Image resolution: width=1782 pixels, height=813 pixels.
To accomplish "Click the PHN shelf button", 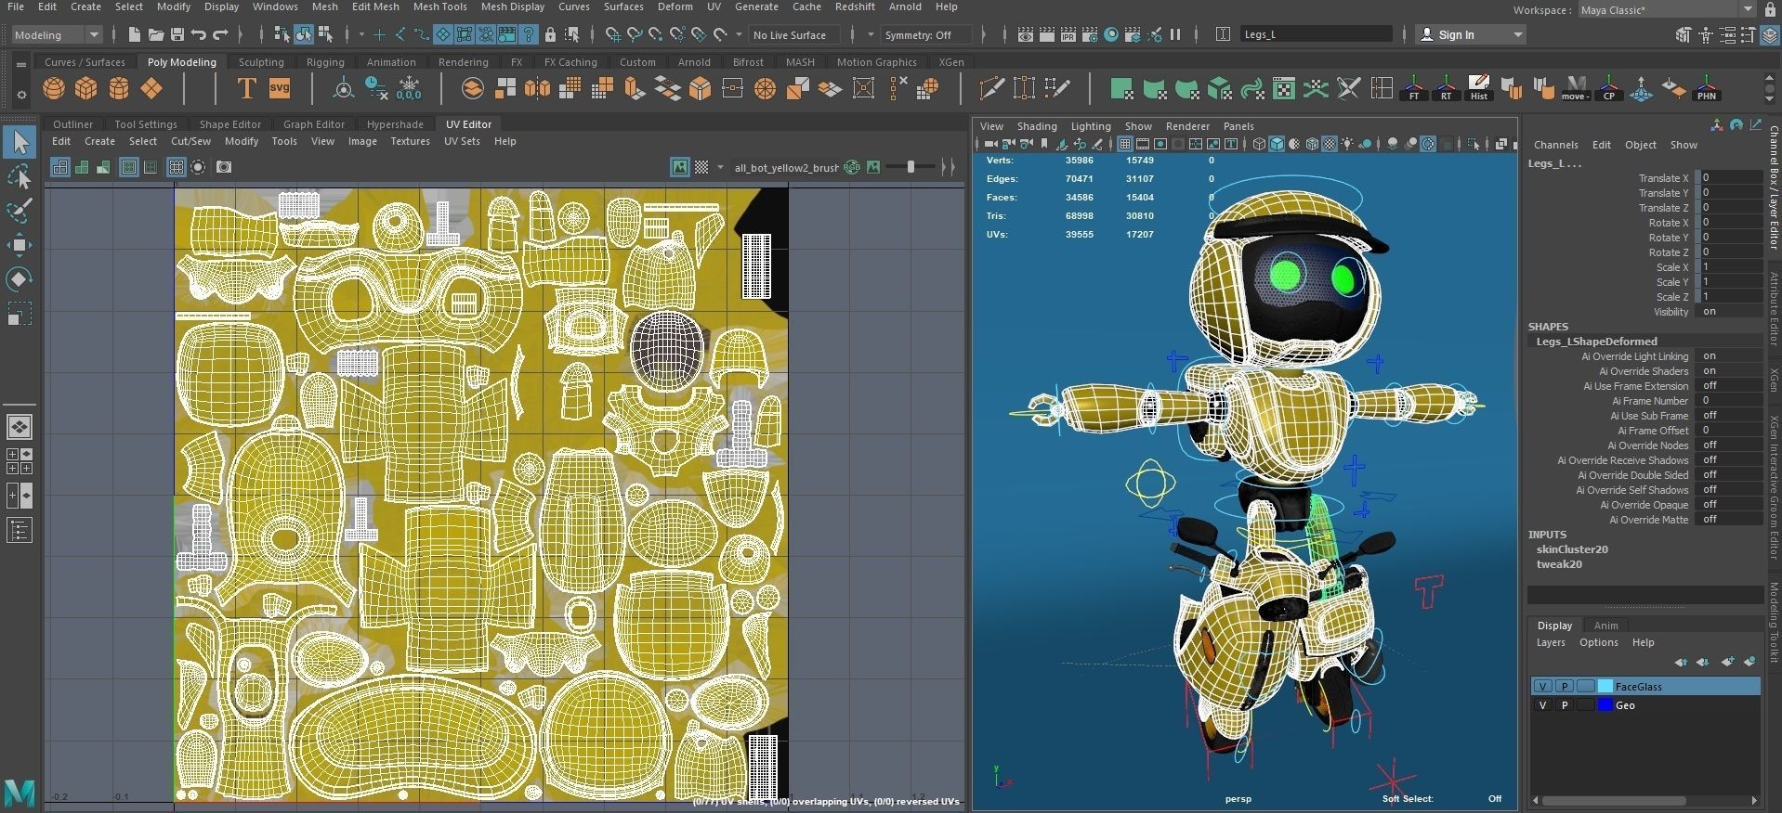I will pos(1706,89).
